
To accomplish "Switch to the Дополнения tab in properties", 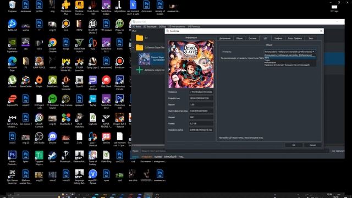I will point(224,38).
